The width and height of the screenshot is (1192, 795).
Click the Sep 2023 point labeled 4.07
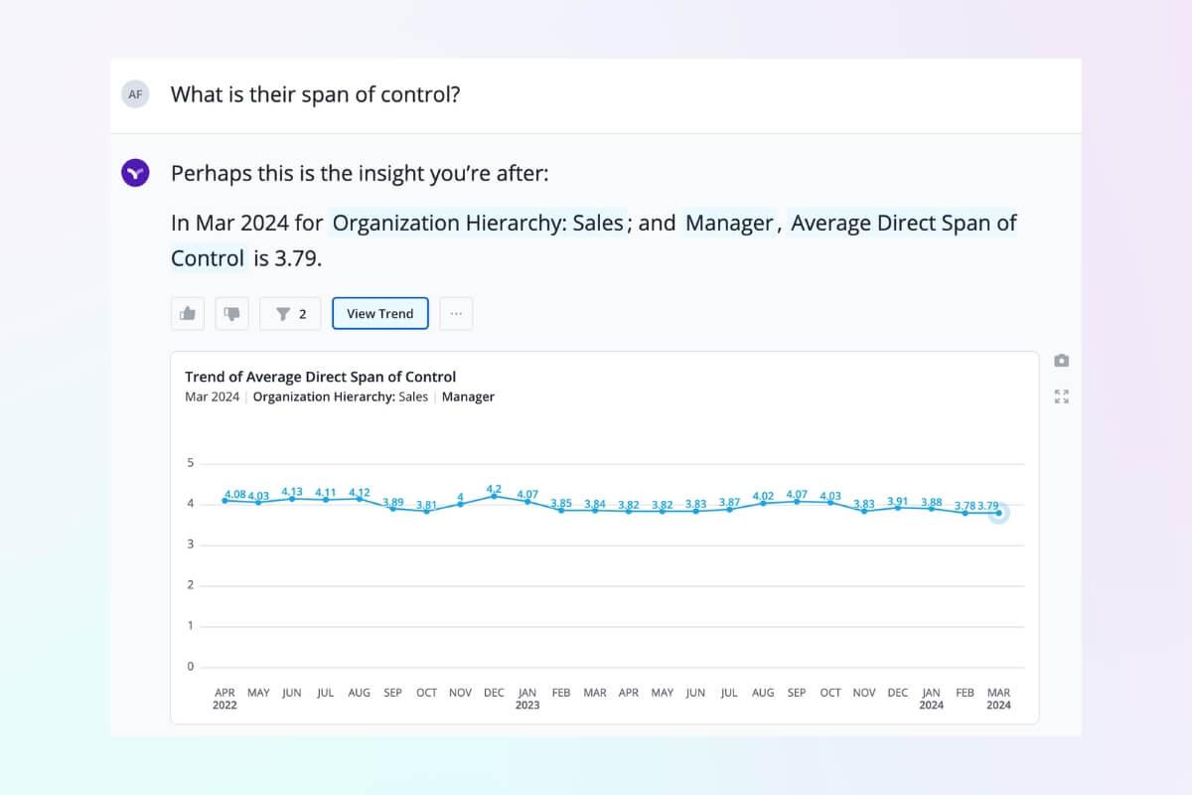point(797,501)
